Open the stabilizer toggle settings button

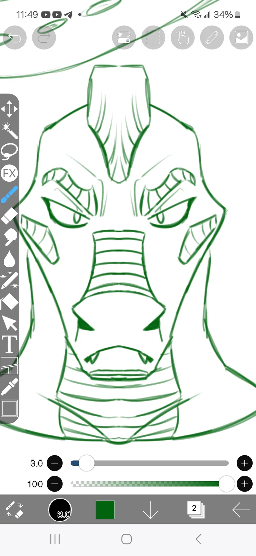124,37
